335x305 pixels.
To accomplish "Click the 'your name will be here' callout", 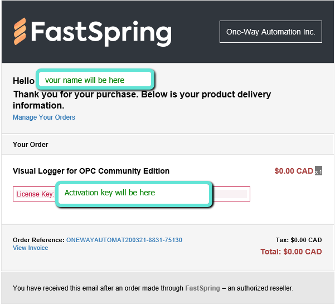I will (x=94, y=80).
